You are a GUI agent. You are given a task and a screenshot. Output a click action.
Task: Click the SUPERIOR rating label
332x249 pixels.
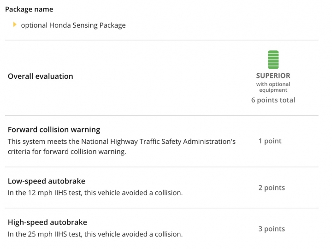point(273,76)
